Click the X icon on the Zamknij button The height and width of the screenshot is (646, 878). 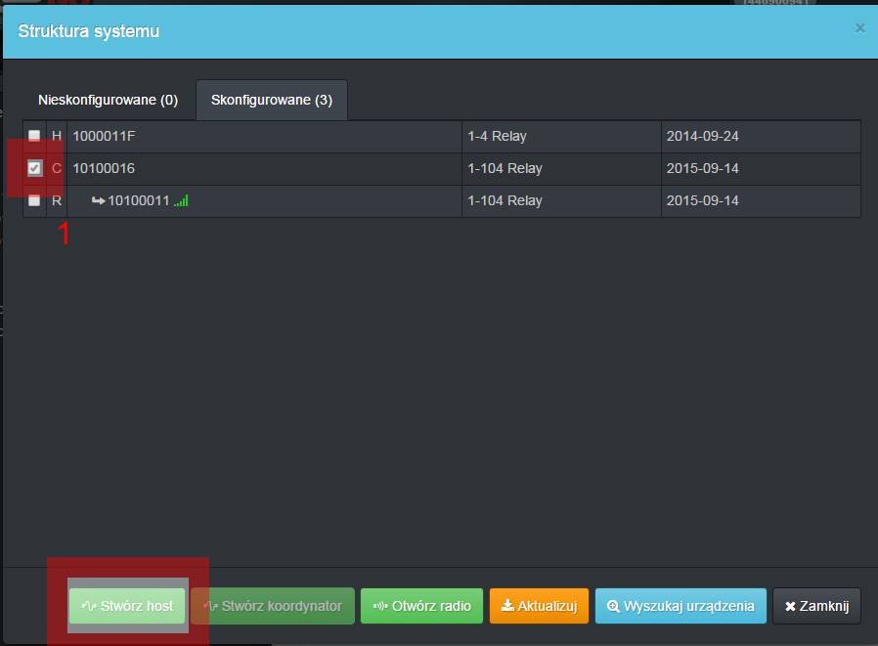click(x=790, y=606)
